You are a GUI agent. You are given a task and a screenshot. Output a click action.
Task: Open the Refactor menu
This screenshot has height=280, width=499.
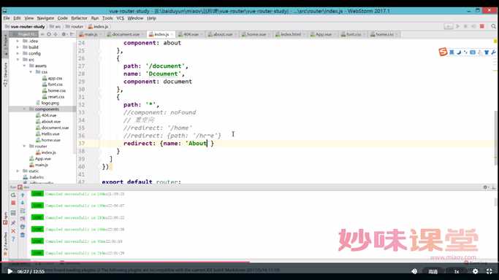point(79,18)
